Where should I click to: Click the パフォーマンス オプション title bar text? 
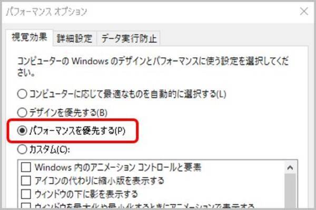point(46,12)
